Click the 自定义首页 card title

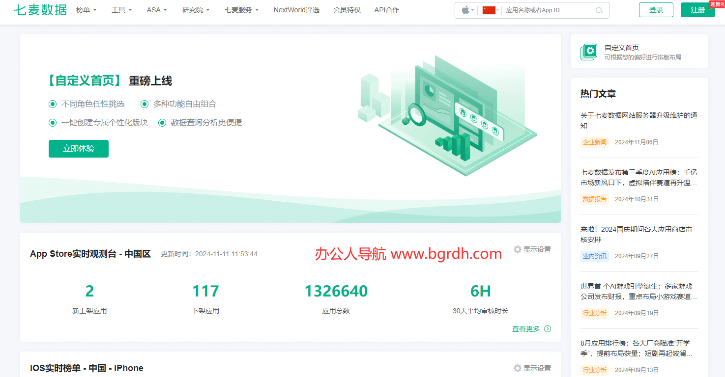point(622,48)
